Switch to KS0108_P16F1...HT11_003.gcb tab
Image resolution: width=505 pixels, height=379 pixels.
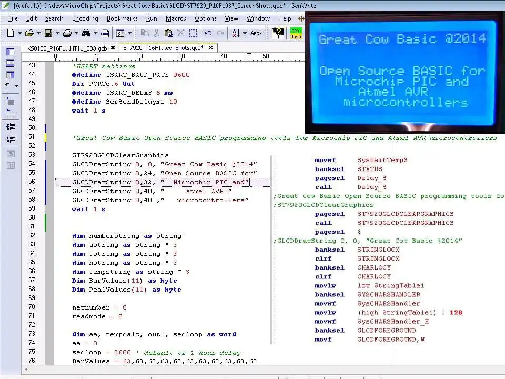[x=67, y=48]
